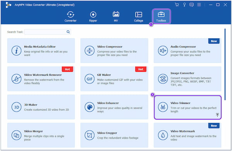Click the Media Metadata Editor info icon
232x151 pixels.
[16, 51]
